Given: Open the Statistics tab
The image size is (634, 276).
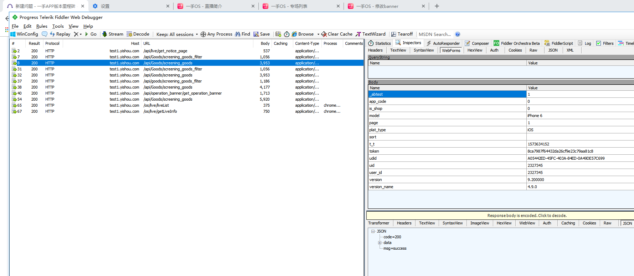Looking at the screenshot, I should pyautogui.click(x=380, y=43).
